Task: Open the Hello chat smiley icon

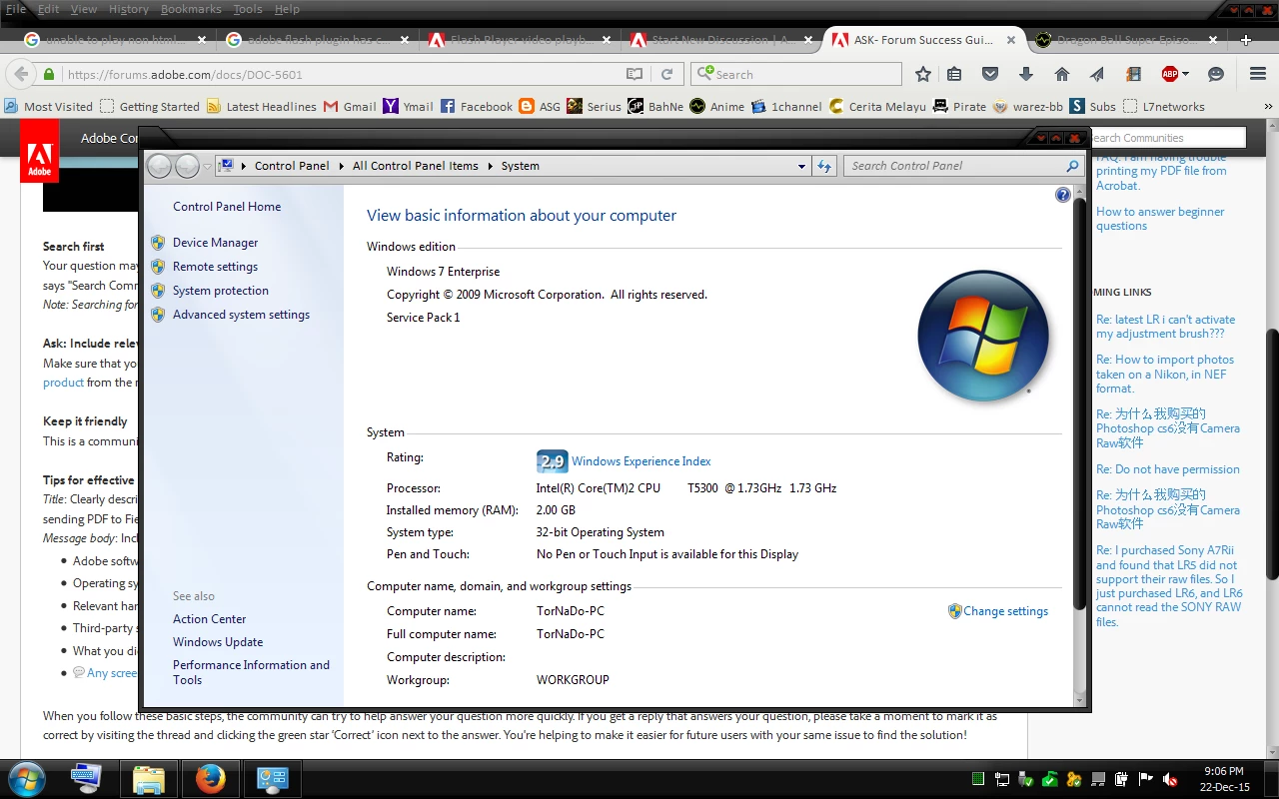Action: [1216, 74]
